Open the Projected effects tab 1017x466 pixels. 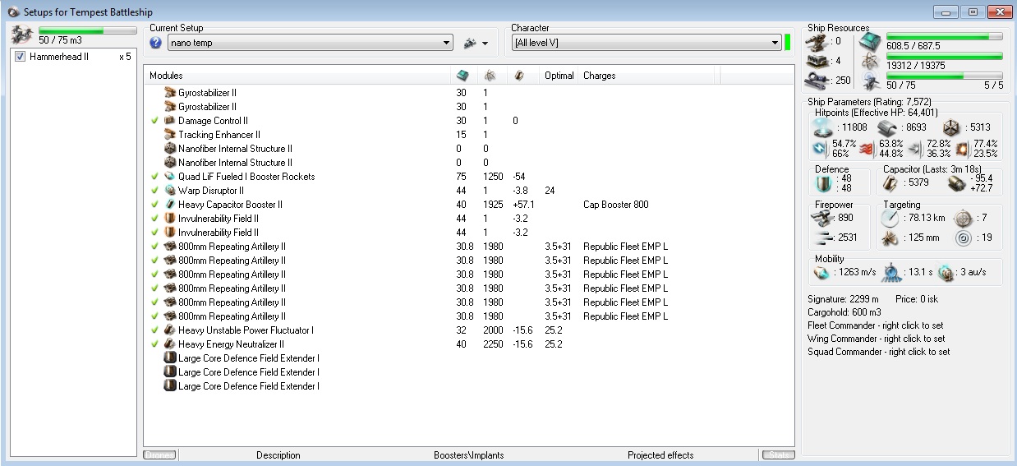660,455
